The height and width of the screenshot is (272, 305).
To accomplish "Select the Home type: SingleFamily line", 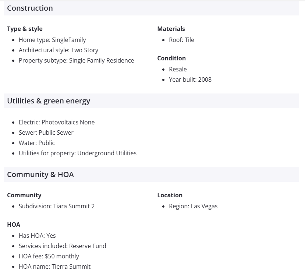I will (52, 40).
